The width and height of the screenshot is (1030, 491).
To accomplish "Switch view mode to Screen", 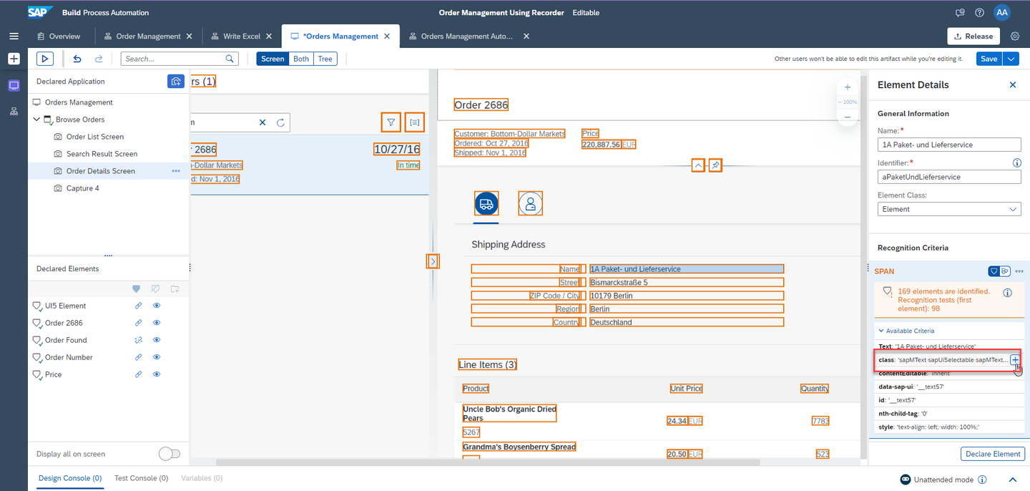I will (273, 59).
